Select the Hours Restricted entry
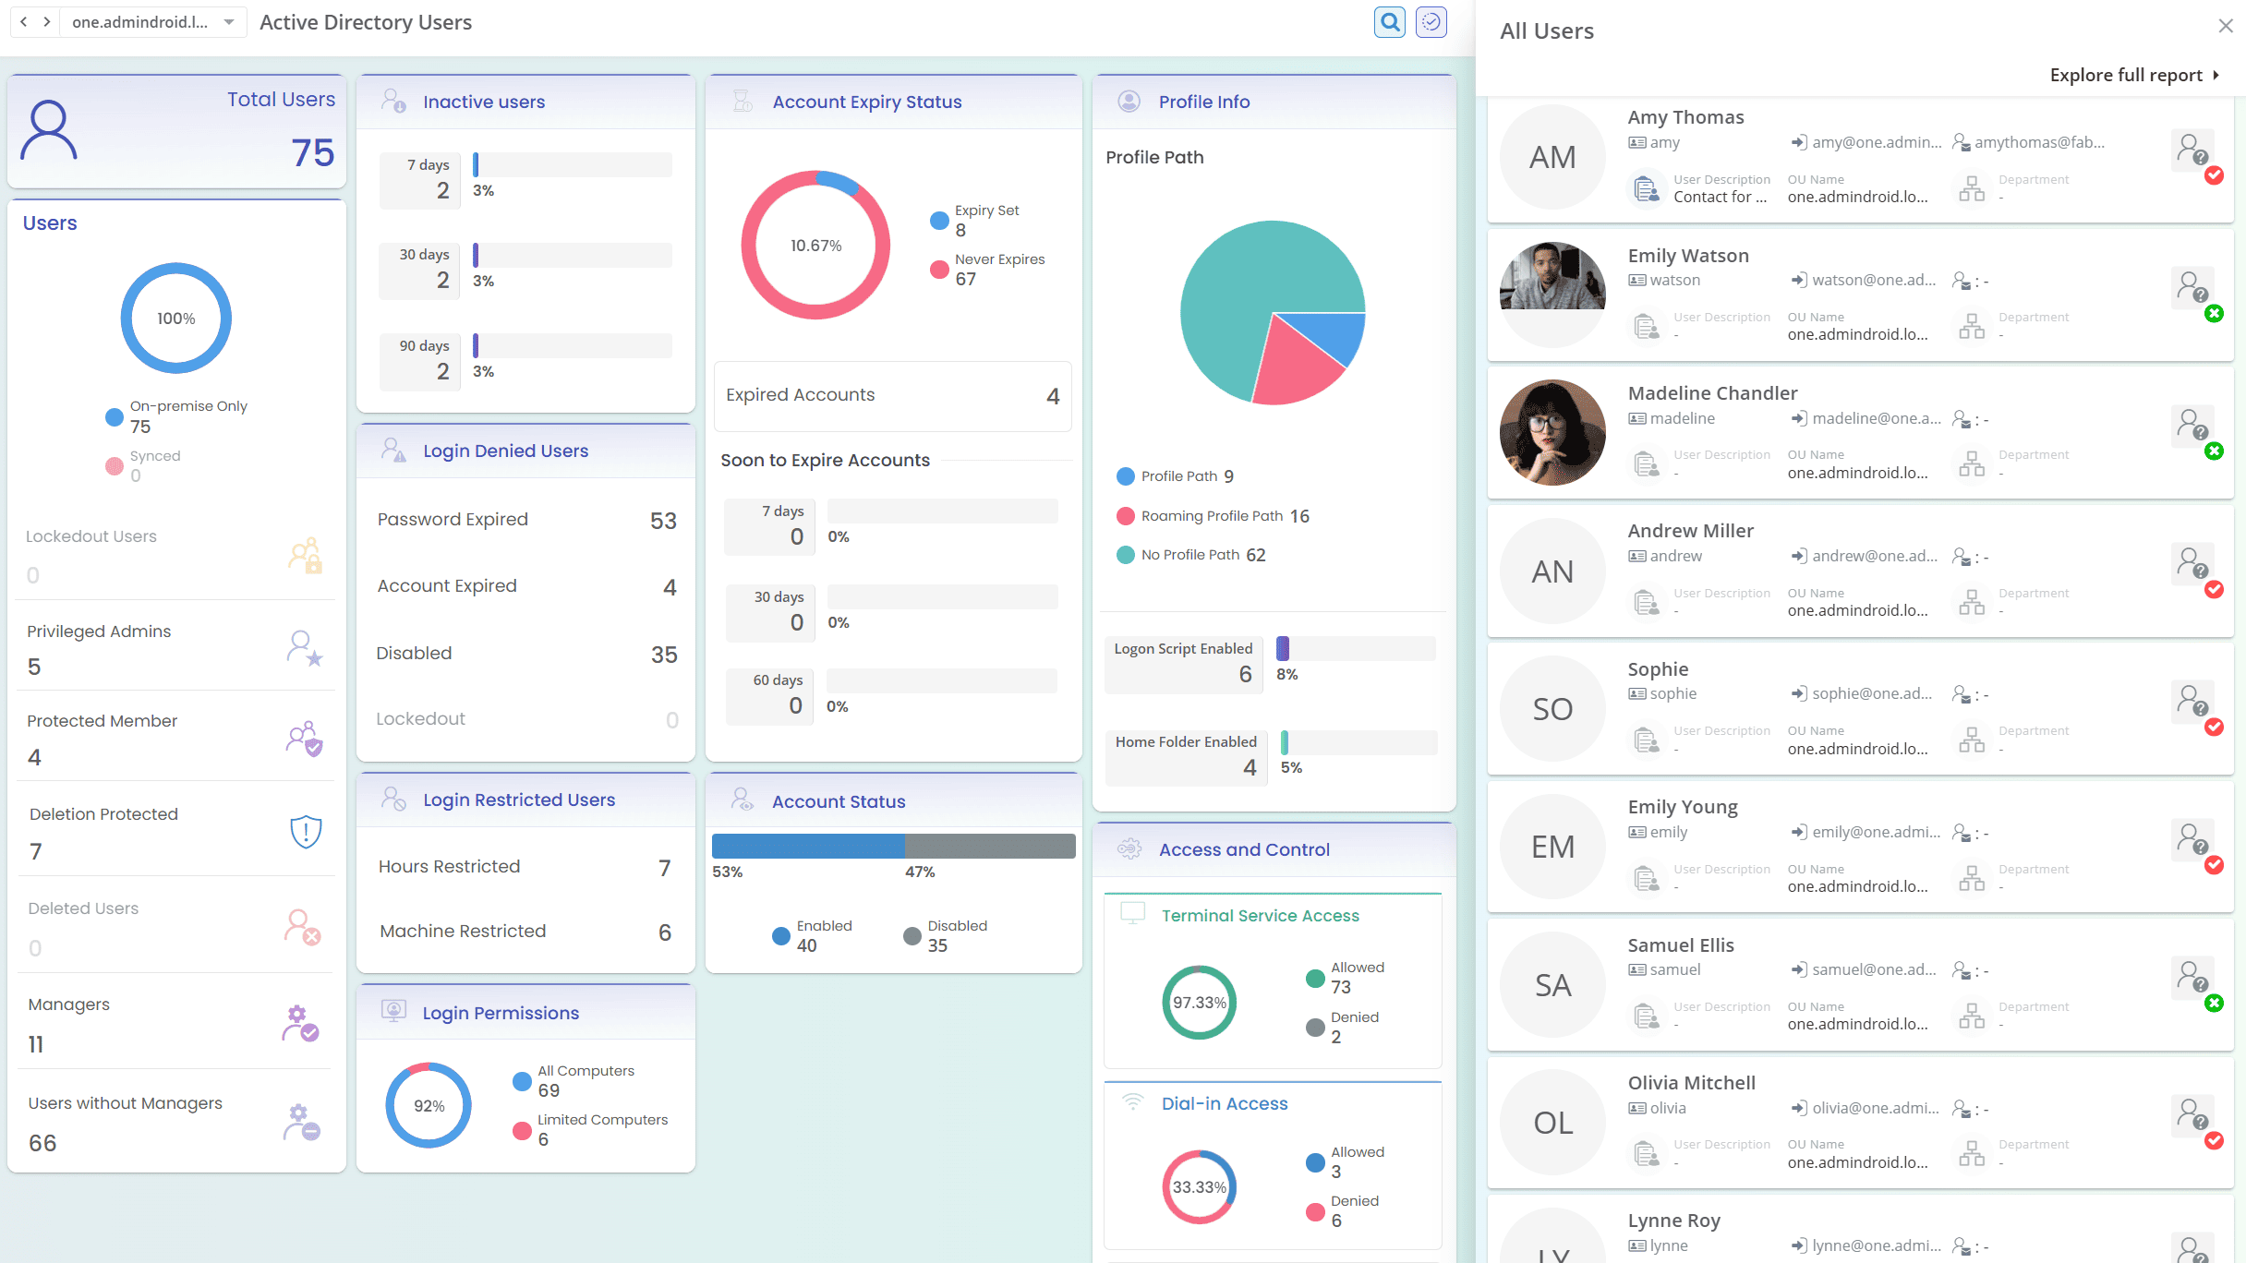2246x1263 pixels. click(525, 866)
